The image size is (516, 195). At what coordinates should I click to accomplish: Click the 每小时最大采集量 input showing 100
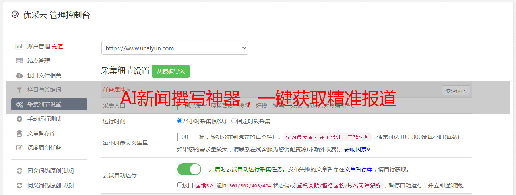[x=188, y=137]
